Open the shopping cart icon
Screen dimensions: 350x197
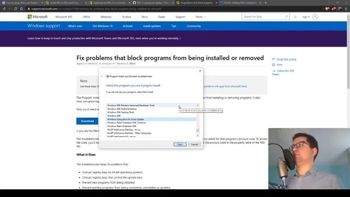[295, 17]
